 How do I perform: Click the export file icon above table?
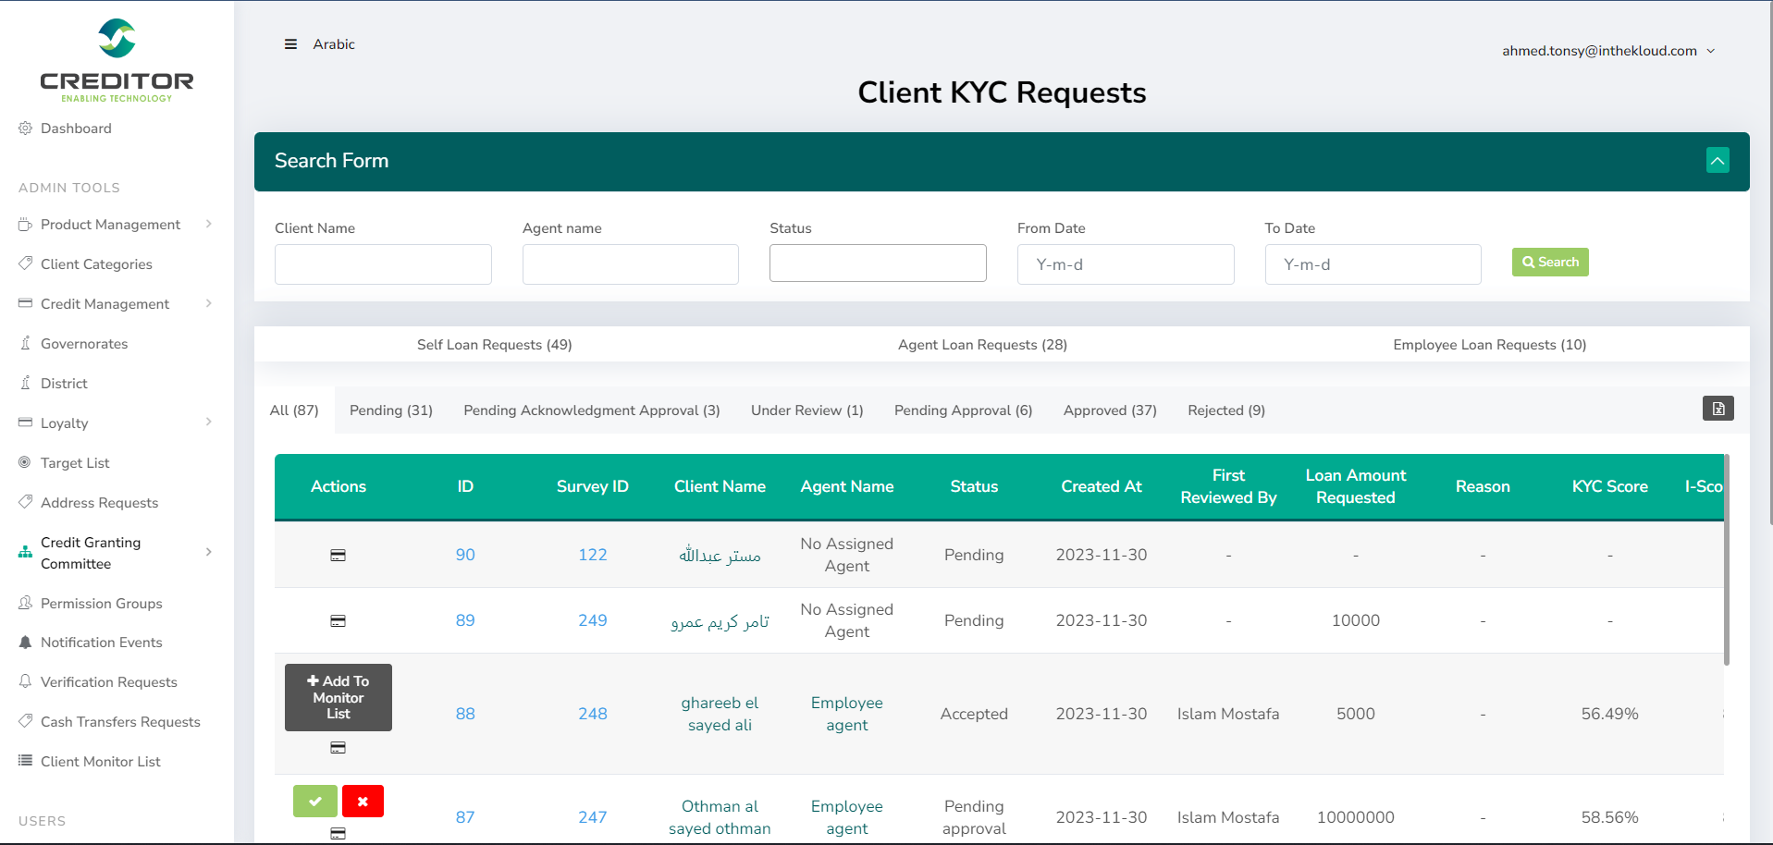[1718, 409]
